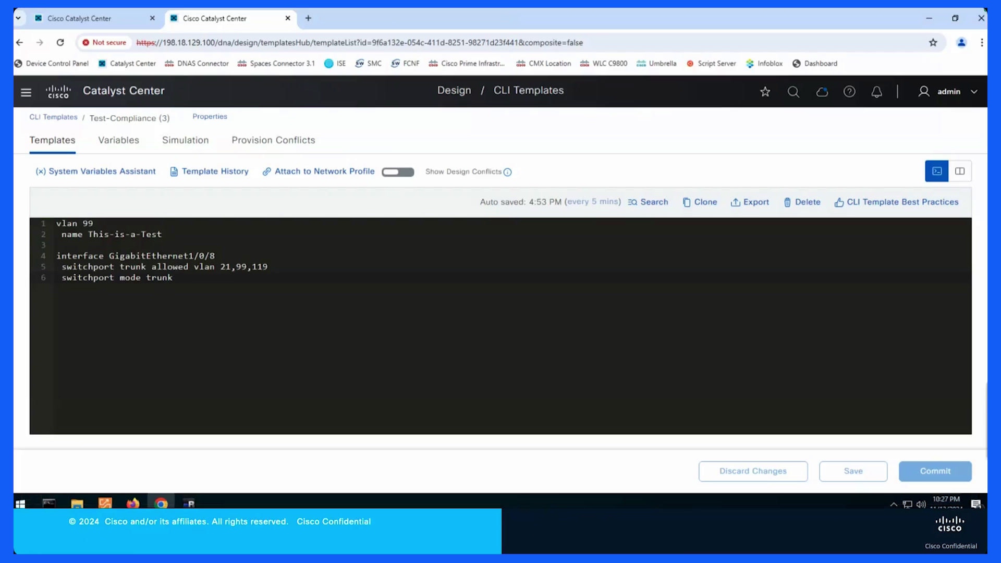Open the notifications bell icon
This screenshot has width=1001, height=563.
877,92
